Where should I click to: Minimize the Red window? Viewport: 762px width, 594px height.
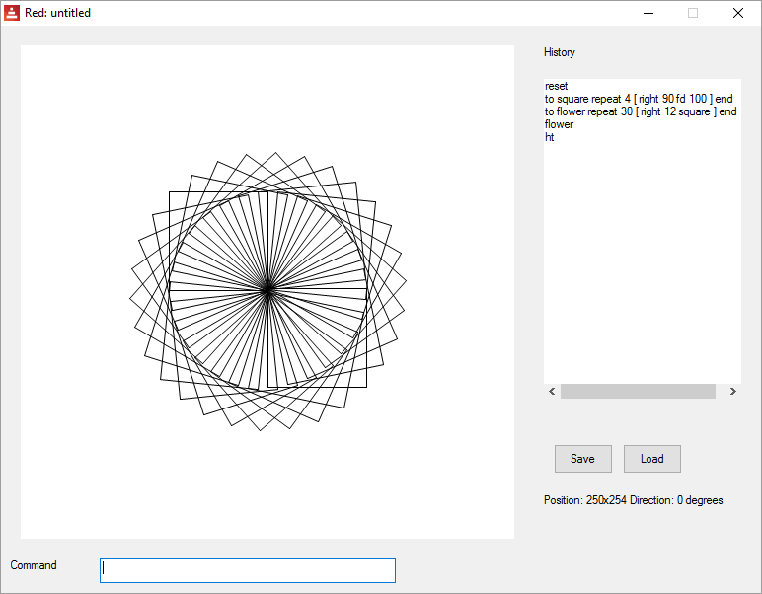[x=648, y=13]
